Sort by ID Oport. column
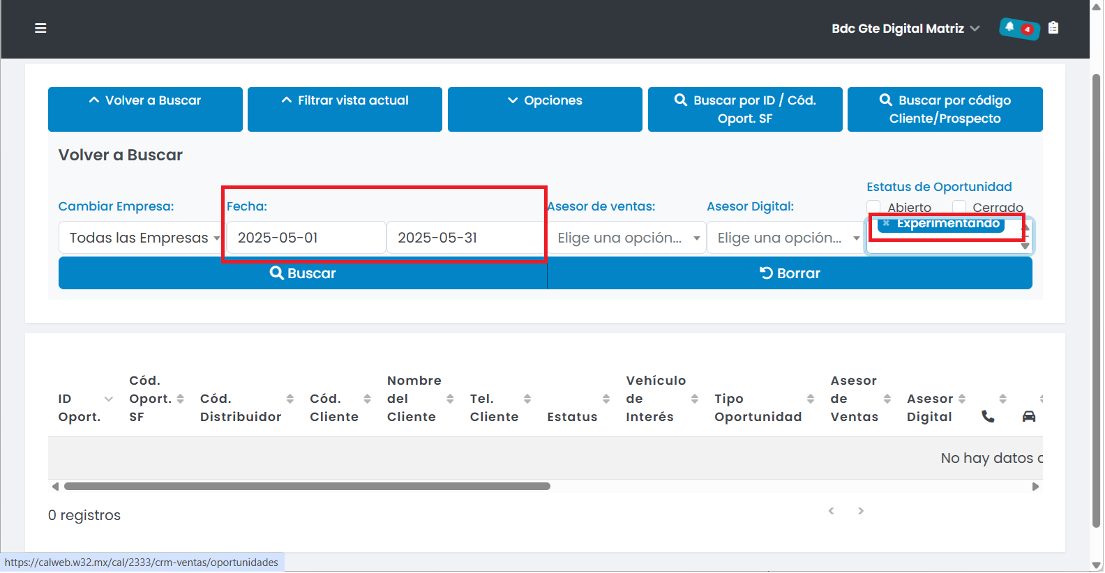Viewport: 1105px width, 573px height. click(108, 399)
